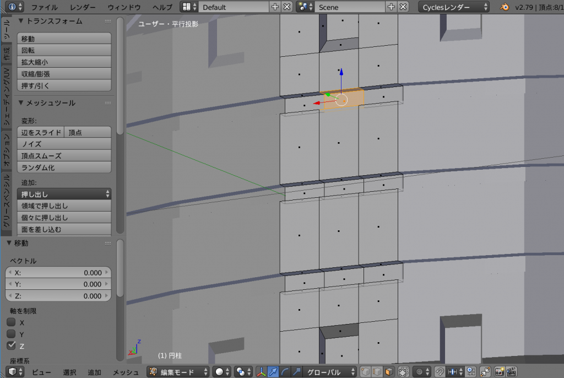The image size is (564, 378).
Task: Select the translate manipulator arrow icon
Action: coord(273,372)
